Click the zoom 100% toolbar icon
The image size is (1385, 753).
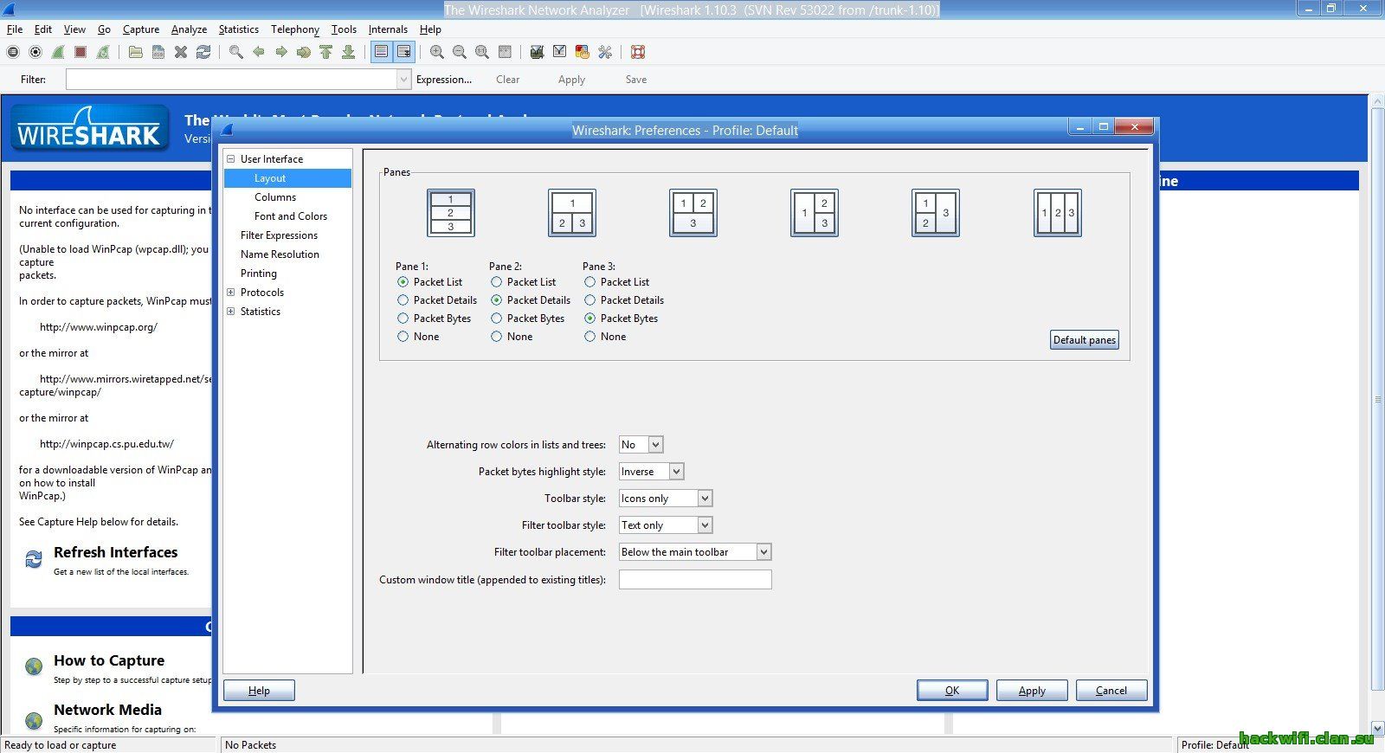pos(482,52)
